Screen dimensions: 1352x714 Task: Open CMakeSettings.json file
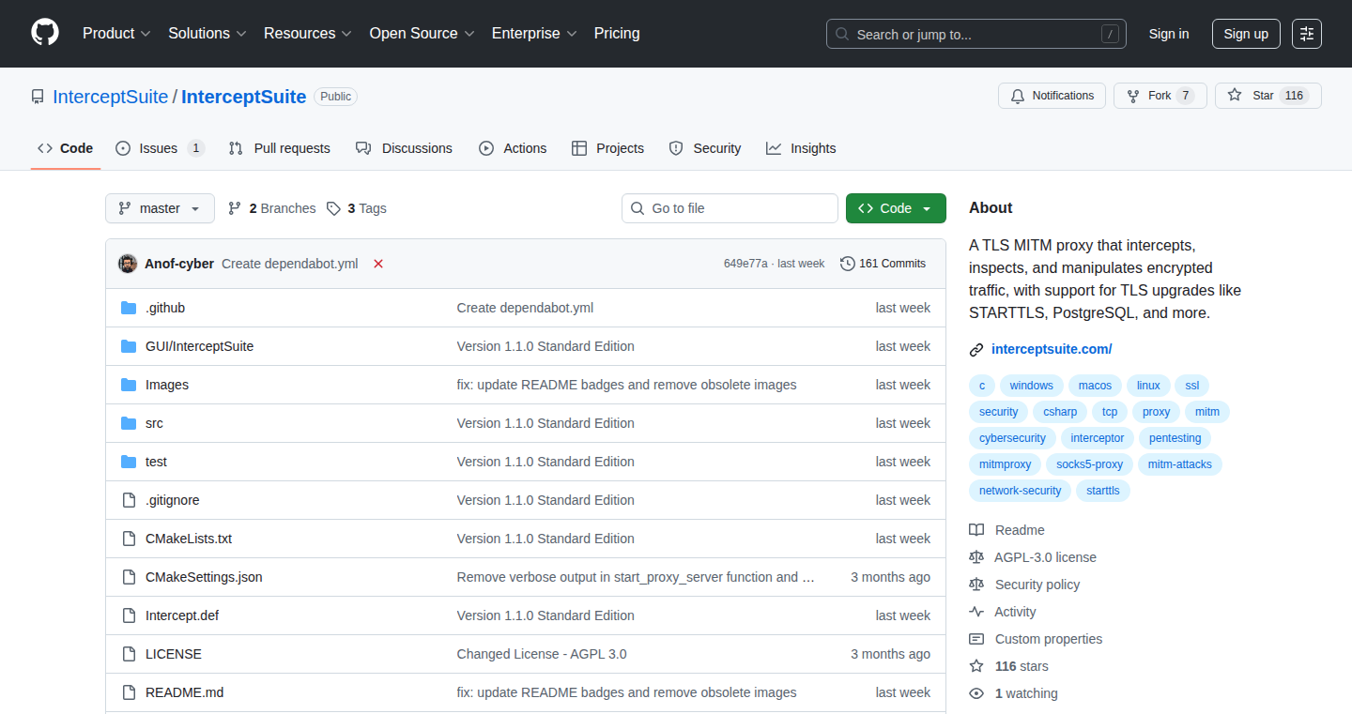click(204, 577)
